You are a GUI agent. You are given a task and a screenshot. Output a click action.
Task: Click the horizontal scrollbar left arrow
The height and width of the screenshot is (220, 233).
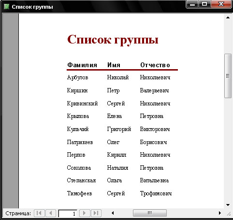(x=113, y=213)
